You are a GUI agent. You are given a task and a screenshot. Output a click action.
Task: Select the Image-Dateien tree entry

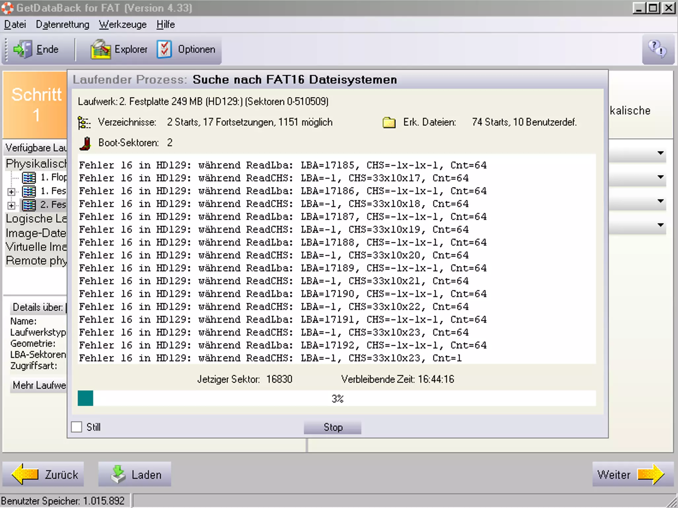coord(36,233)
